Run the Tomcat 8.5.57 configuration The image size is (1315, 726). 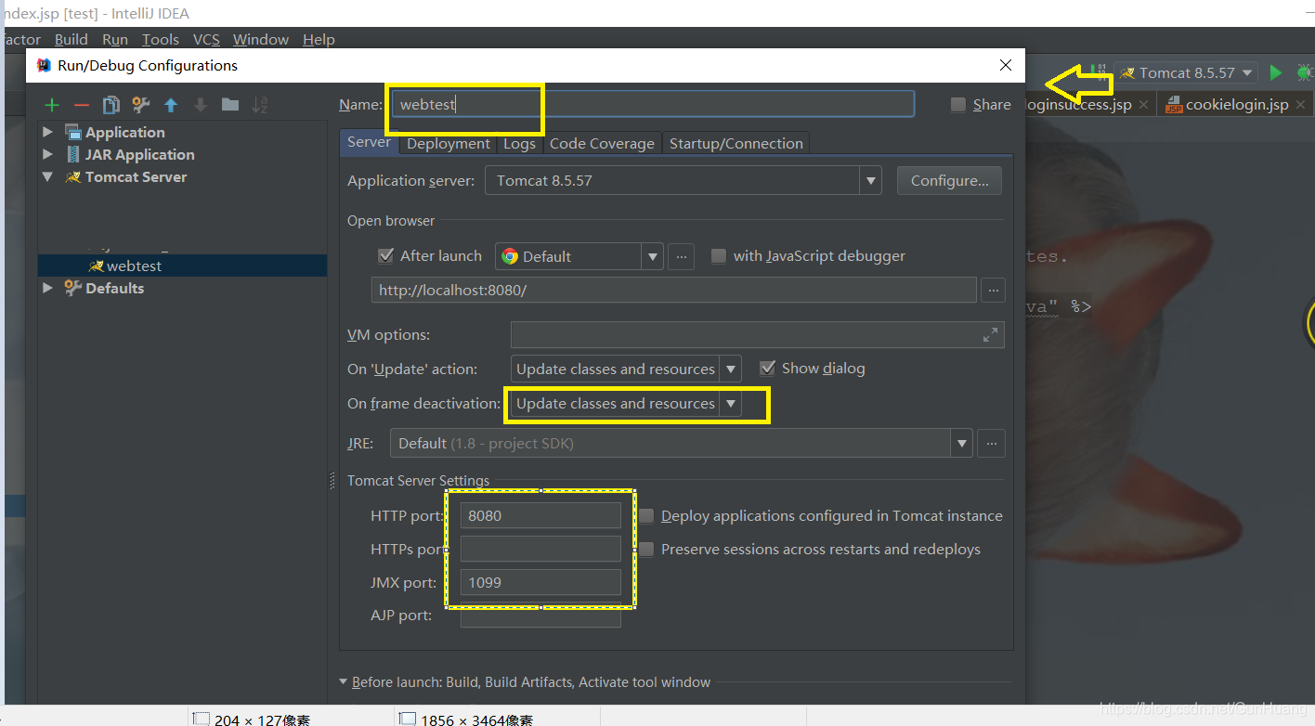tap(1276, 72)
